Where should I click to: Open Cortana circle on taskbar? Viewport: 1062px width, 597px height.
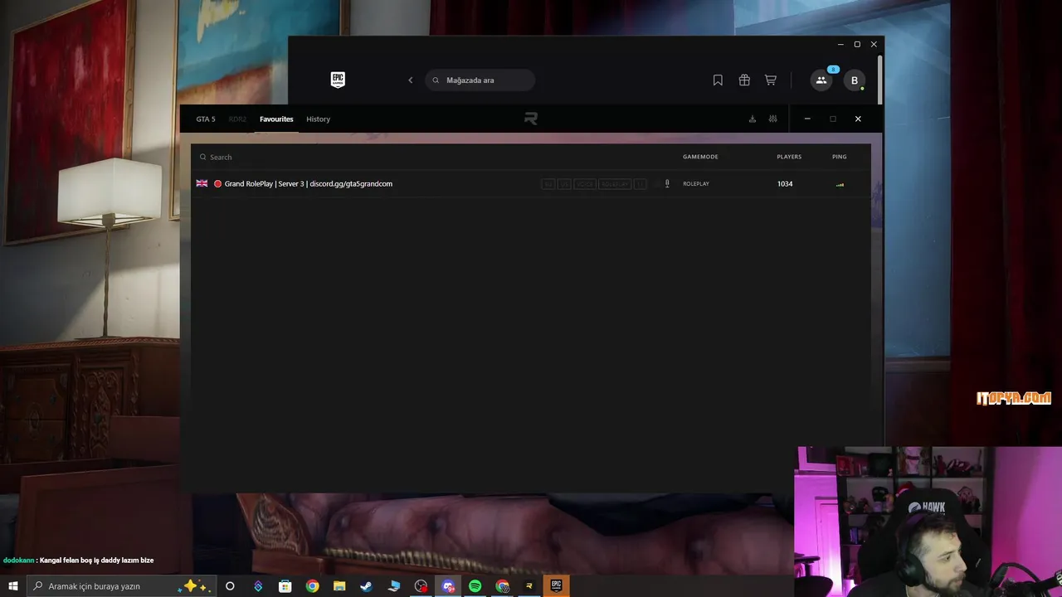tap(230, 586)
